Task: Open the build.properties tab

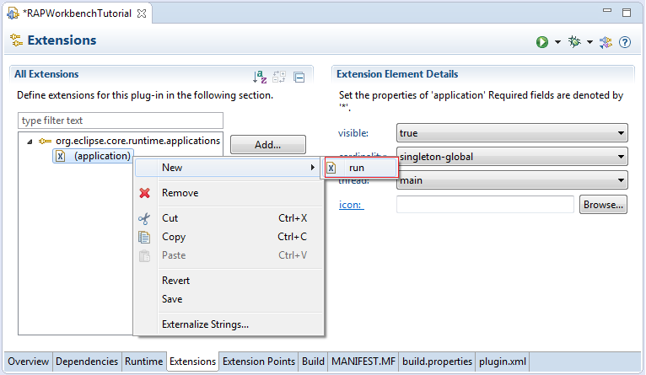Action: click(437, 362)
